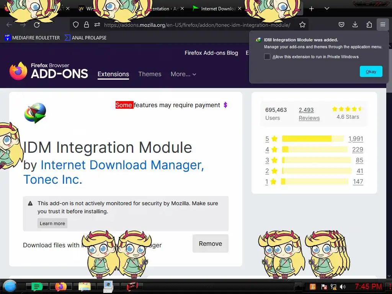Screen dimensions: 392x294
Task: Open the 229 four-star review count
Action: click(x=358, y=150)
